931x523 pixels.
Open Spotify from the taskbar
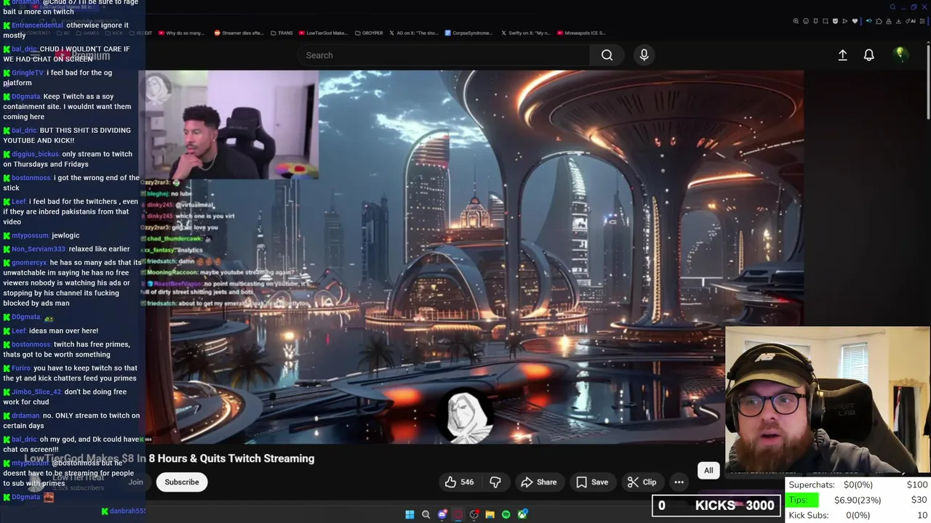[x=506, y=515]
